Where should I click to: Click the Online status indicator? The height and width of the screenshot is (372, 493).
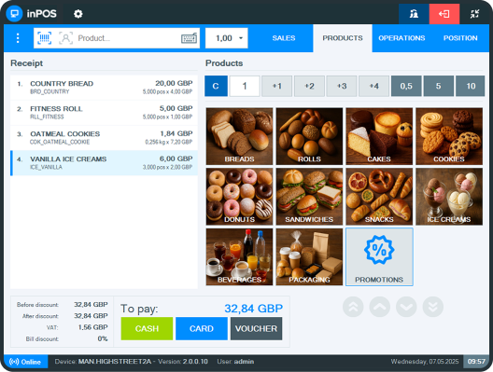[25, 362]
